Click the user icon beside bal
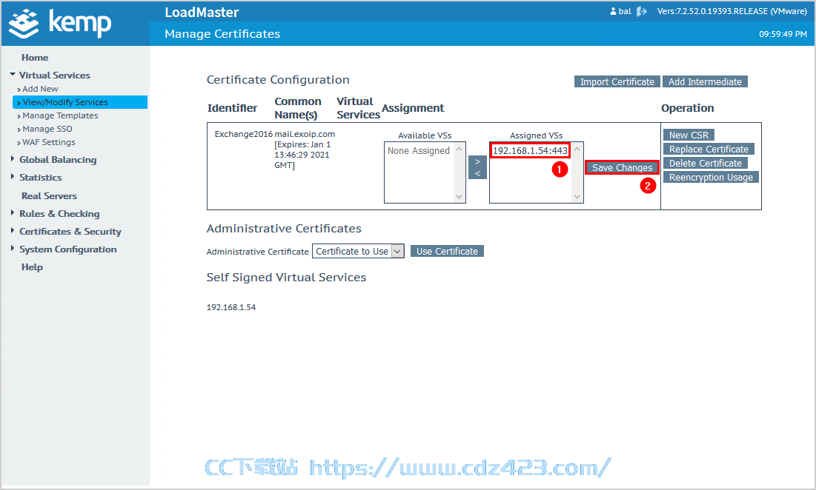Screen dimensions: 816x490 click(613, 11)
